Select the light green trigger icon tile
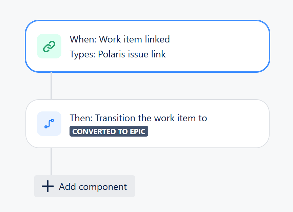This screenshot has height=212, width=293. pos(49,46)
